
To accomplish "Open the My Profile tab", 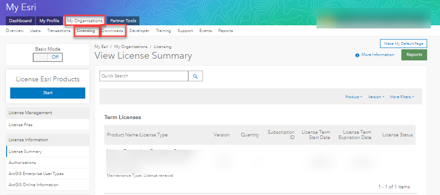I will click(49, 21).
